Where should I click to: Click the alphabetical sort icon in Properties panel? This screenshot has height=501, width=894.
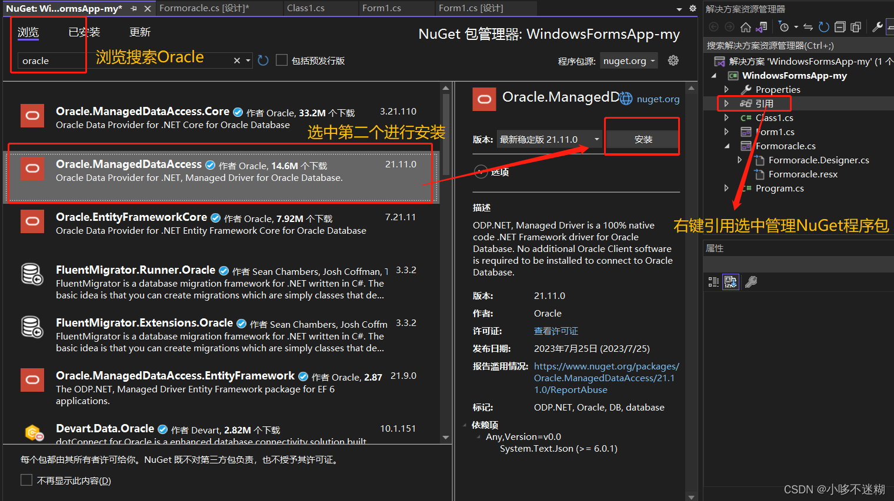[730, 281]
